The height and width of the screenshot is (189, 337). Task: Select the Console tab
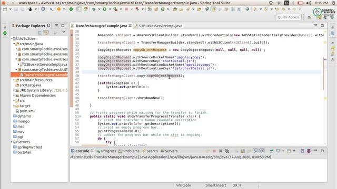coord(82,151)
